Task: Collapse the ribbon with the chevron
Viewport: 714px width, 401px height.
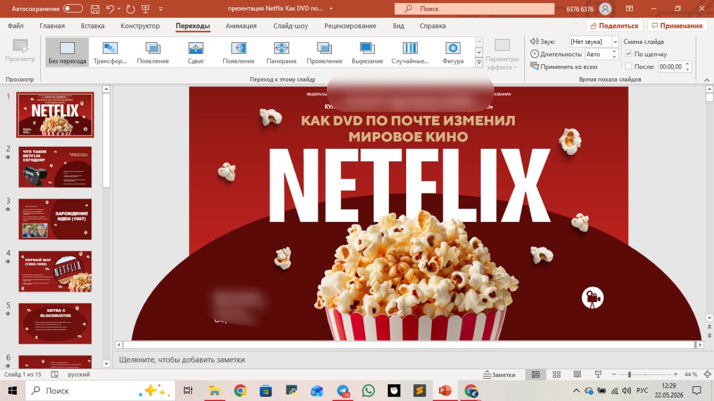Action: [706, 79]
